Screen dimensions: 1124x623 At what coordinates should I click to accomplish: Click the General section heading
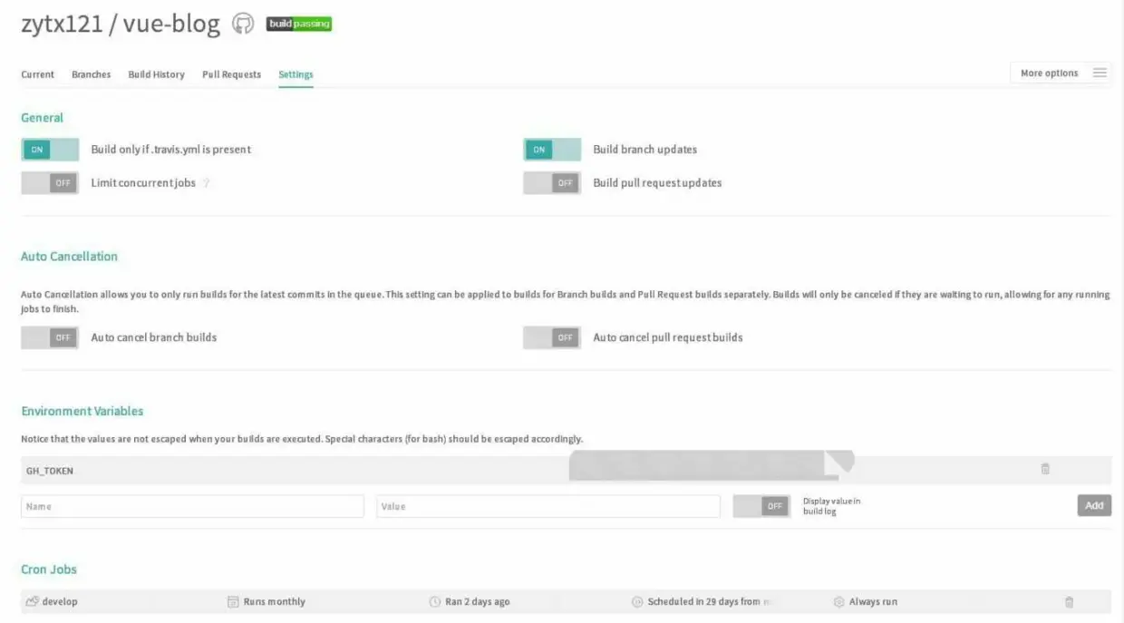click(42, 118)
